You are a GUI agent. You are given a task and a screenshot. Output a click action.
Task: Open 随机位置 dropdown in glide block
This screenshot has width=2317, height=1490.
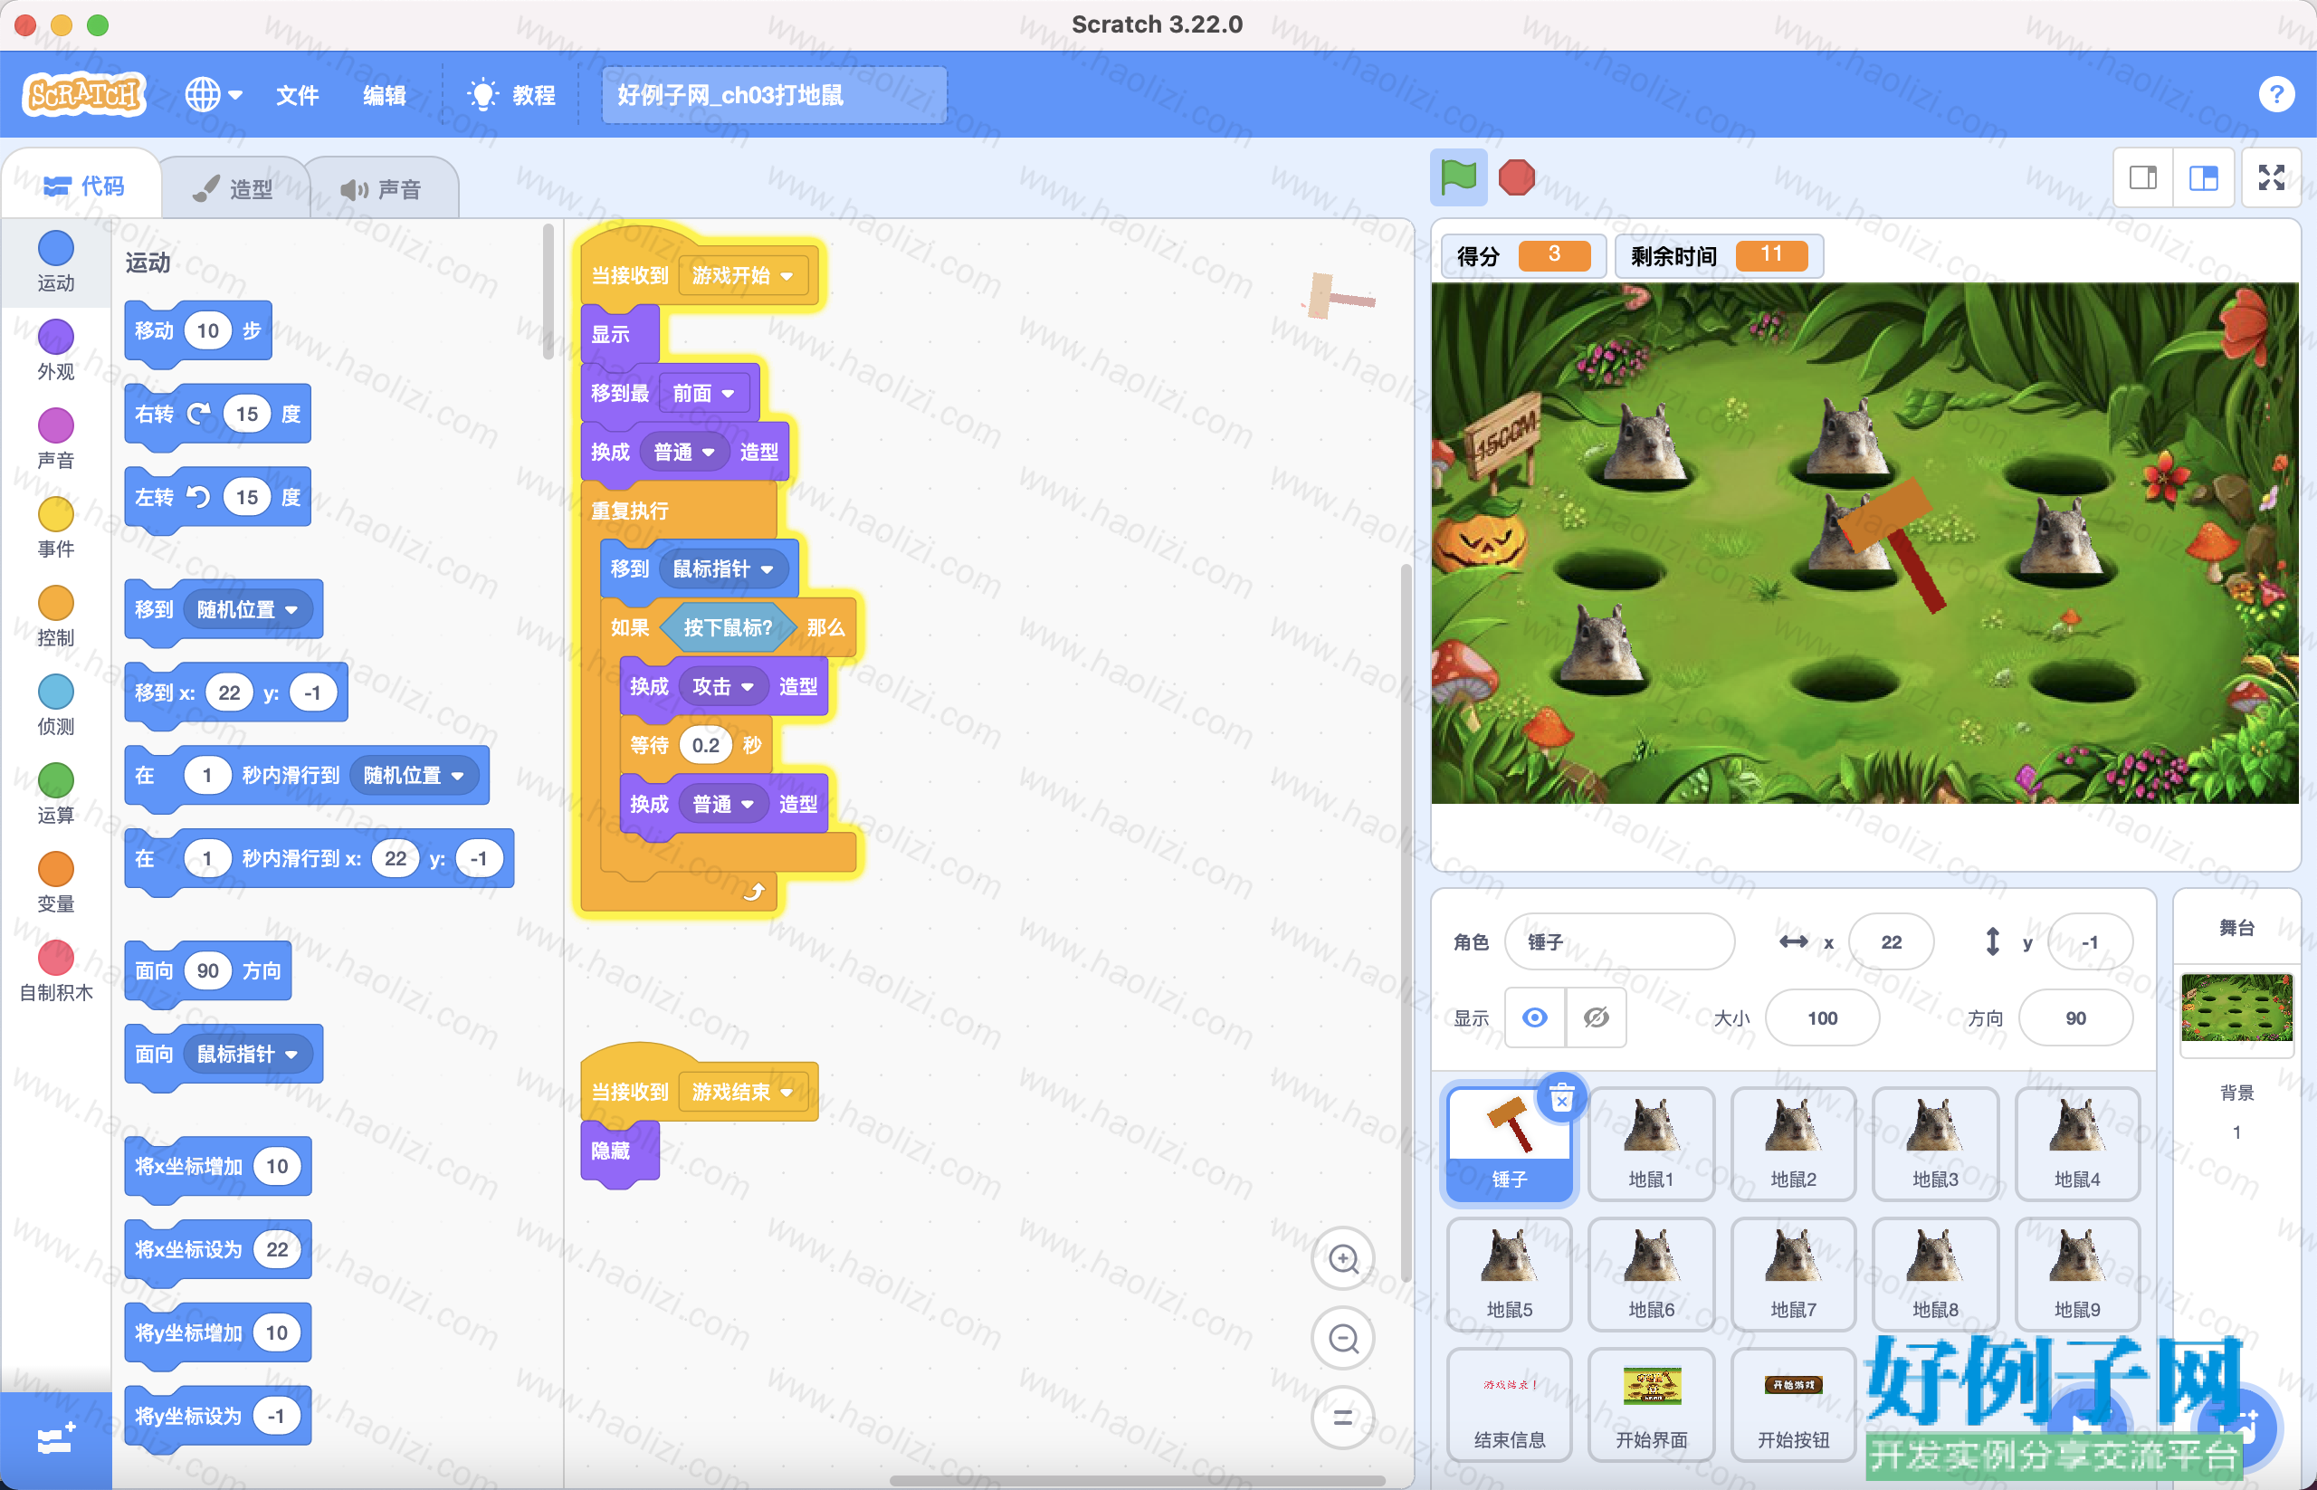pos(413,775)
